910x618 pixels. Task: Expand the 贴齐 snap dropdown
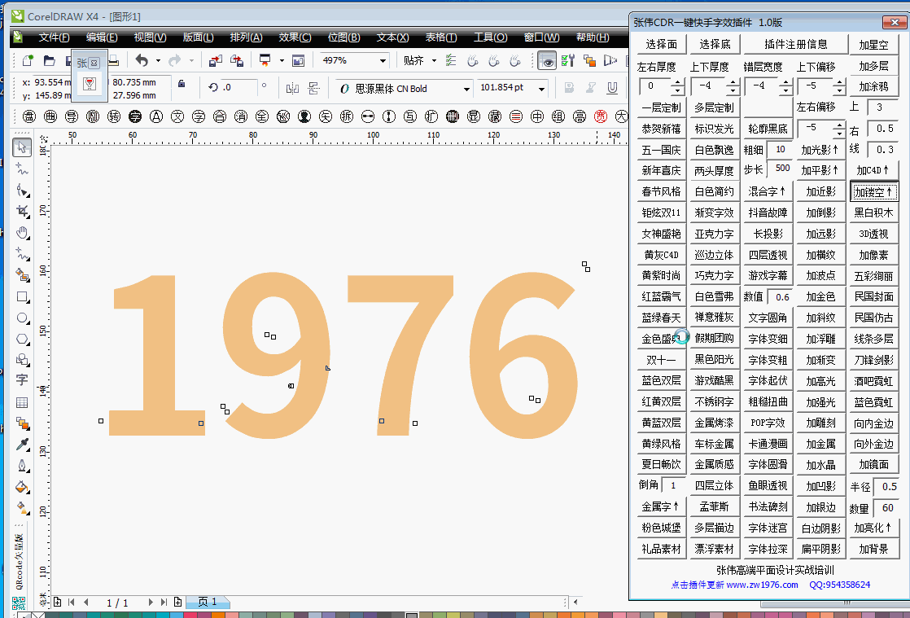click(434, 60)
